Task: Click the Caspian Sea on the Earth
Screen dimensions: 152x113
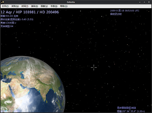Action: click(22, 75)
